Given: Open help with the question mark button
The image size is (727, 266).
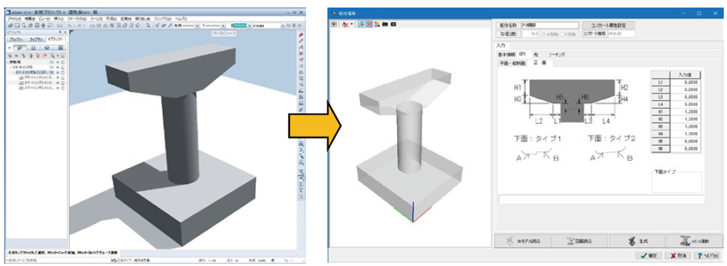Looking at the screenshot, I should [x=707, y=255].
